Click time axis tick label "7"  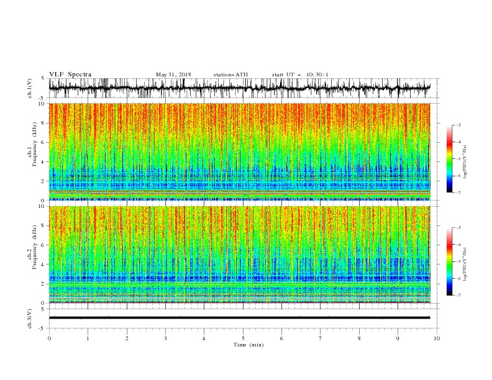tap(321, 338)
